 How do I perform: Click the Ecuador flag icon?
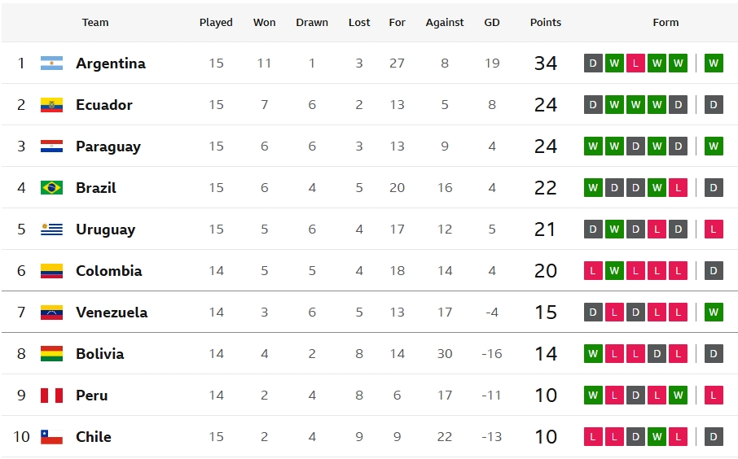[51, 104]
